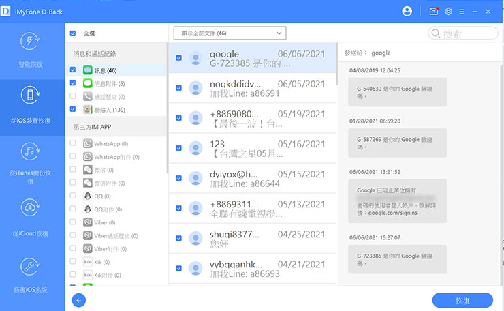504x311 pixels.
Task: Open the mail notifications icon
Action: click(434, 11)
